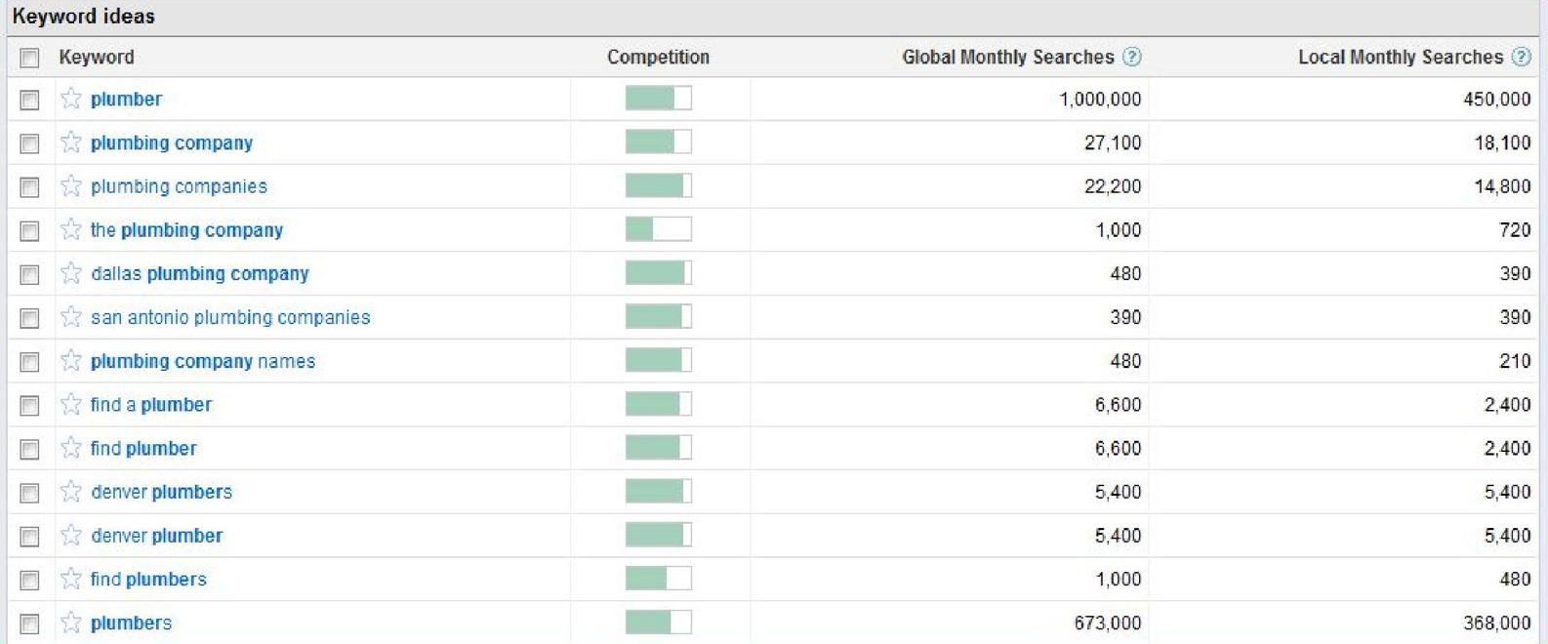Star the 'plumber' keyword

[70, 99]
